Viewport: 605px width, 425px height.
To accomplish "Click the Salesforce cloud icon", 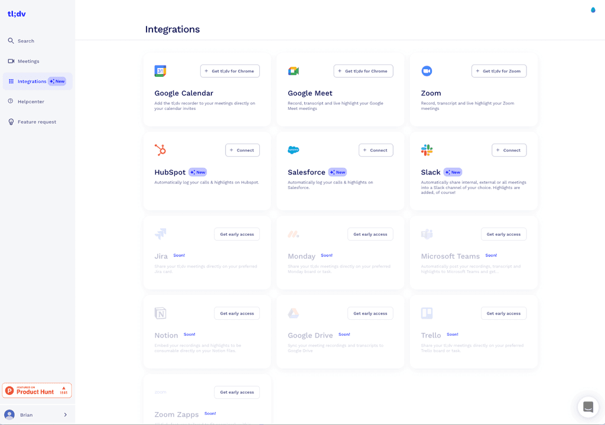I will (293, 150).
